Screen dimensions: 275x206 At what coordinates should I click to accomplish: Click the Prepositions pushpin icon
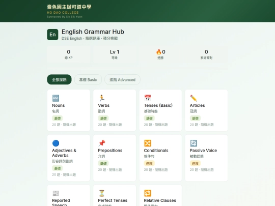[101, 143]
